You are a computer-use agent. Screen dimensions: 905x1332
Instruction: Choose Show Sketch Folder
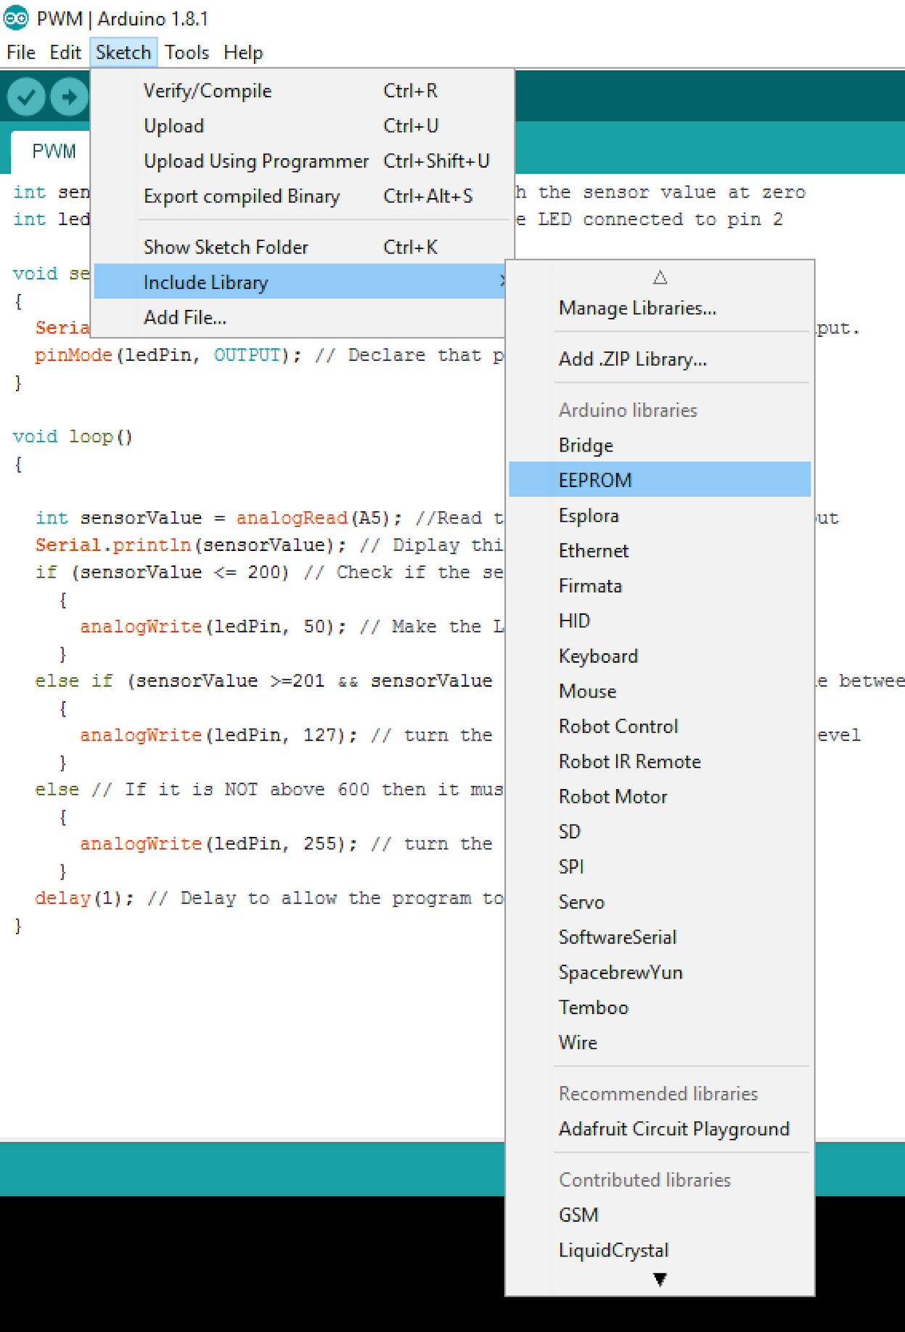(303, 247)
